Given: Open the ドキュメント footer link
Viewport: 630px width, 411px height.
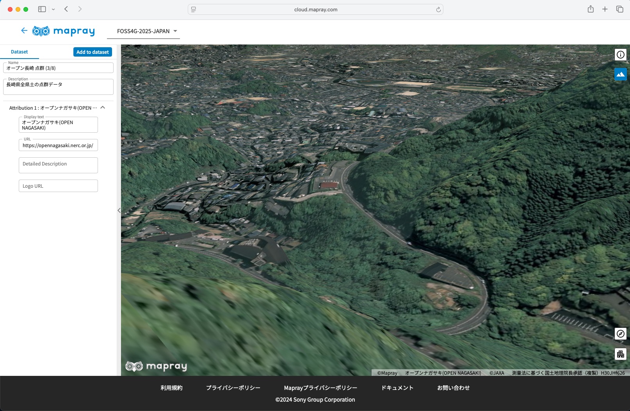Looking at the screenshot, I should (397, 388).
